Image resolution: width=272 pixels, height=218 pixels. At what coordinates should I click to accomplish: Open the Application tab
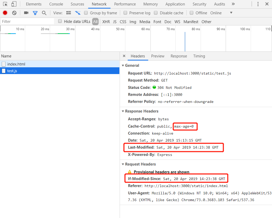175,4
